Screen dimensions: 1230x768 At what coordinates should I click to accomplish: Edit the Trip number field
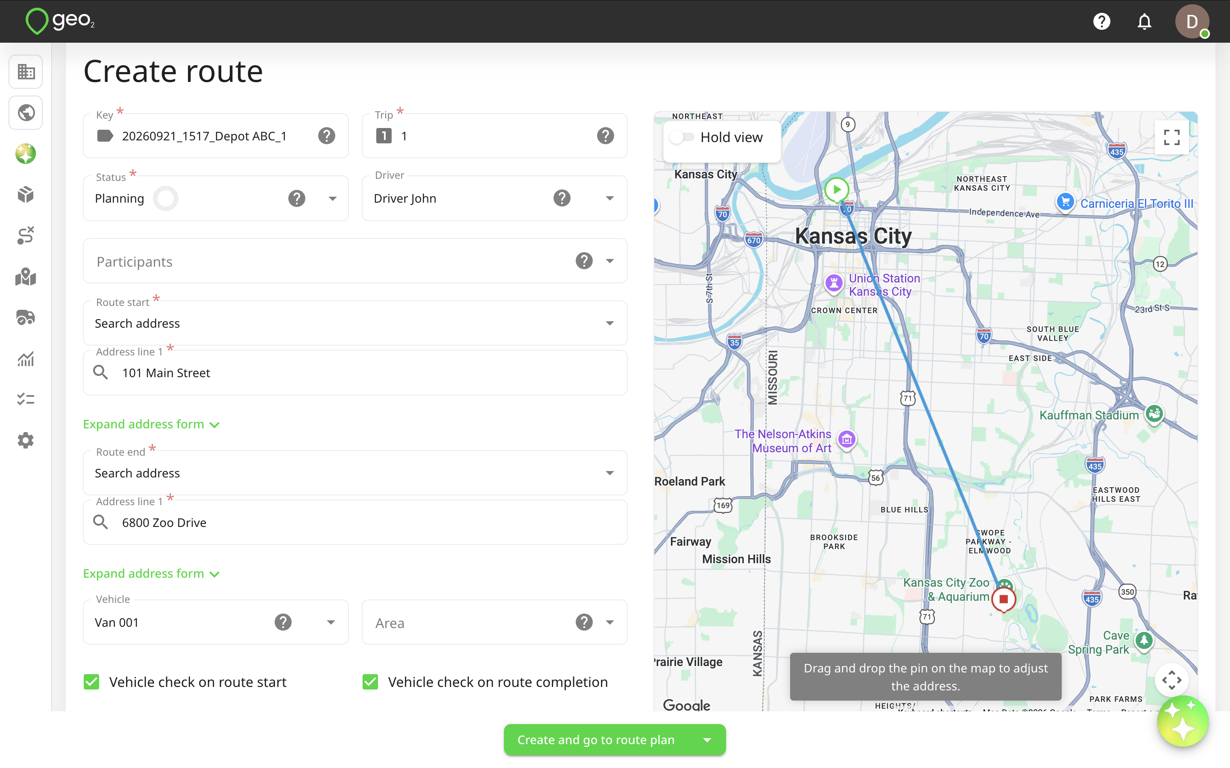point(495,136)
